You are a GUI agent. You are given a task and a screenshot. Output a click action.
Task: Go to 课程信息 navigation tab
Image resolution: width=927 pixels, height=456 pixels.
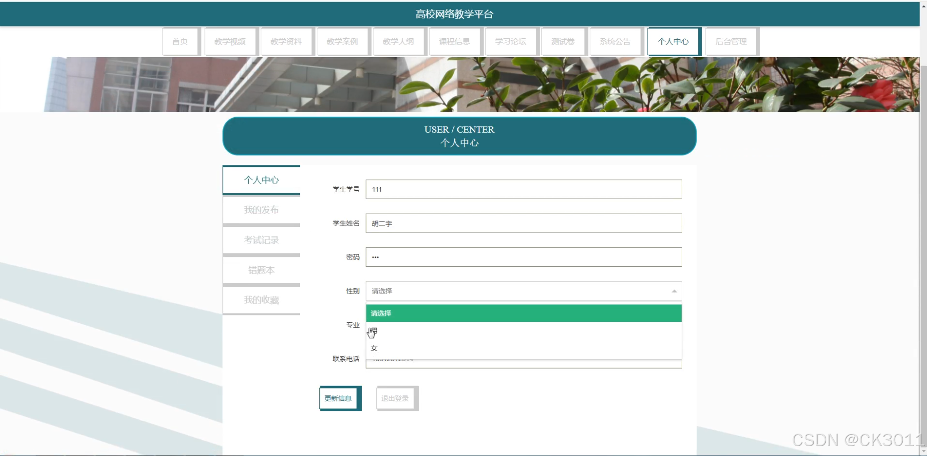(455, 41)
